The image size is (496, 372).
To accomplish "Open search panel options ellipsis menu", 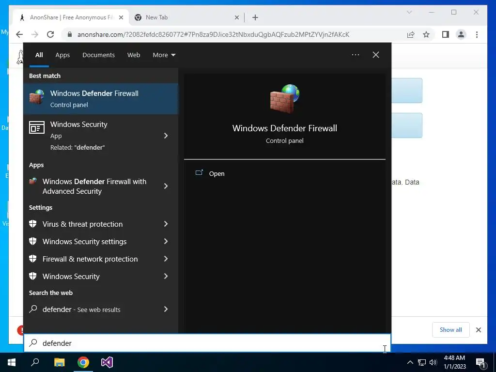I will point(355,55).
